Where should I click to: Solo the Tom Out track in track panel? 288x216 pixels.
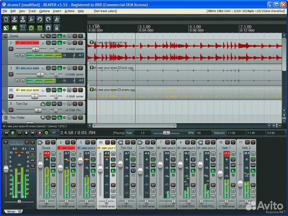[x=81, y=104]
